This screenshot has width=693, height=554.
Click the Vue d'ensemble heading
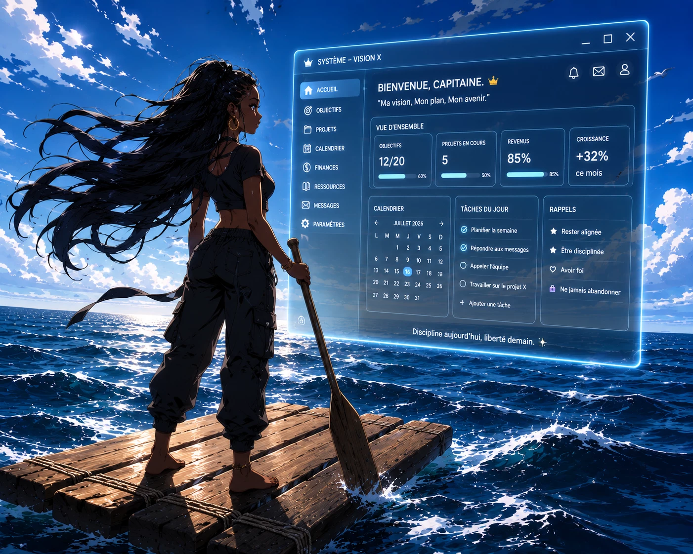coord(400,127)
